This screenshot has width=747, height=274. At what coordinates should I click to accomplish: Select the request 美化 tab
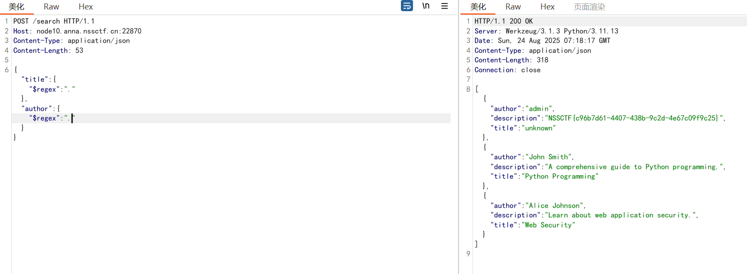pos(16,7)
